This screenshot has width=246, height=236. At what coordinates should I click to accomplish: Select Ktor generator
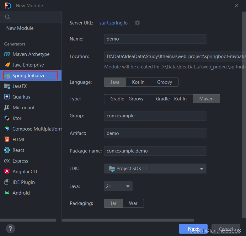click(31, 118)
